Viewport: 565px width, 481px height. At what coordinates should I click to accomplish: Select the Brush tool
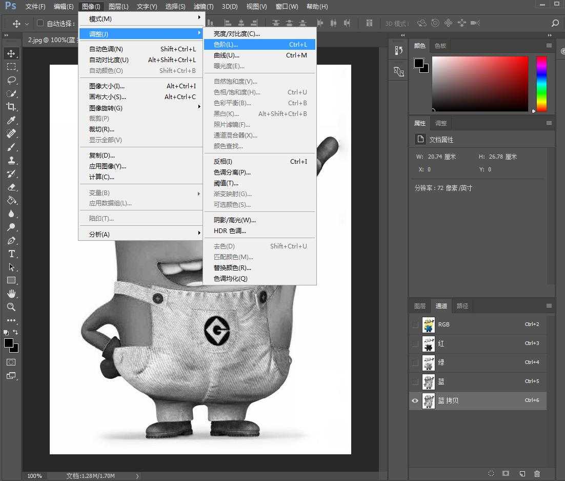click(11, 147)
